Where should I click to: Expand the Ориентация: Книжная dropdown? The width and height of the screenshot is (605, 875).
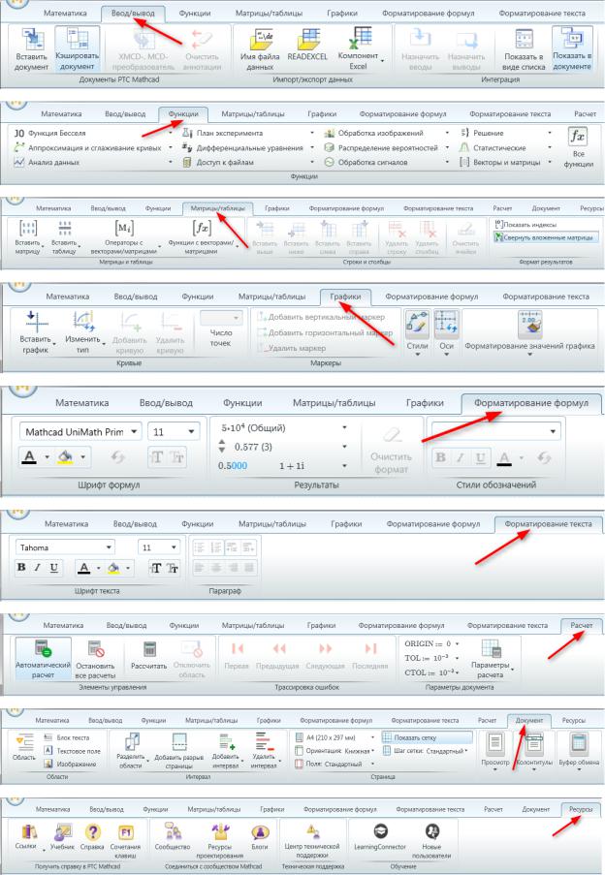(x=373, y=751)
